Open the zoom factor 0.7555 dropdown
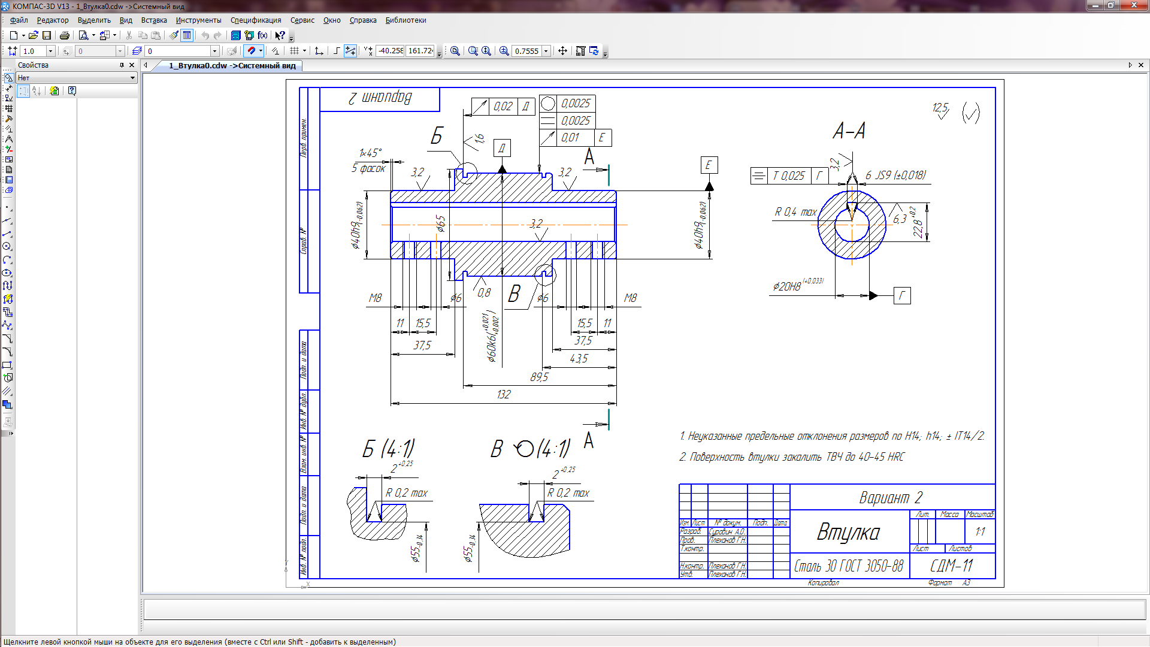Screen dimensions: 1150x647 tap(546, 51)
